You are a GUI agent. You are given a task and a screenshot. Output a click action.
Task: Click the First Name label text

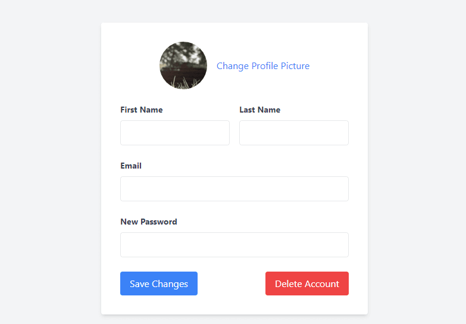click(x=142, y=110)
